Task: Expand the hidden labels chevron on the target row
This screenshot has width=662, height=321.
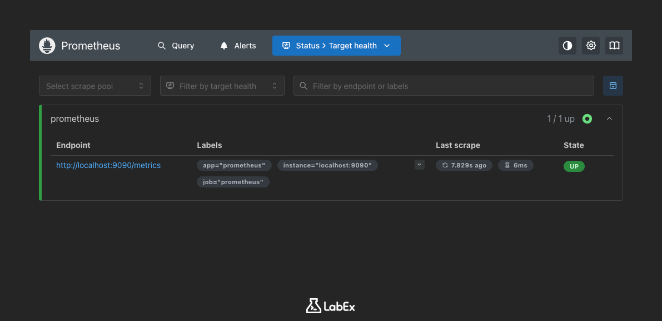Action: pyautogui.click(x=419, y=165)
